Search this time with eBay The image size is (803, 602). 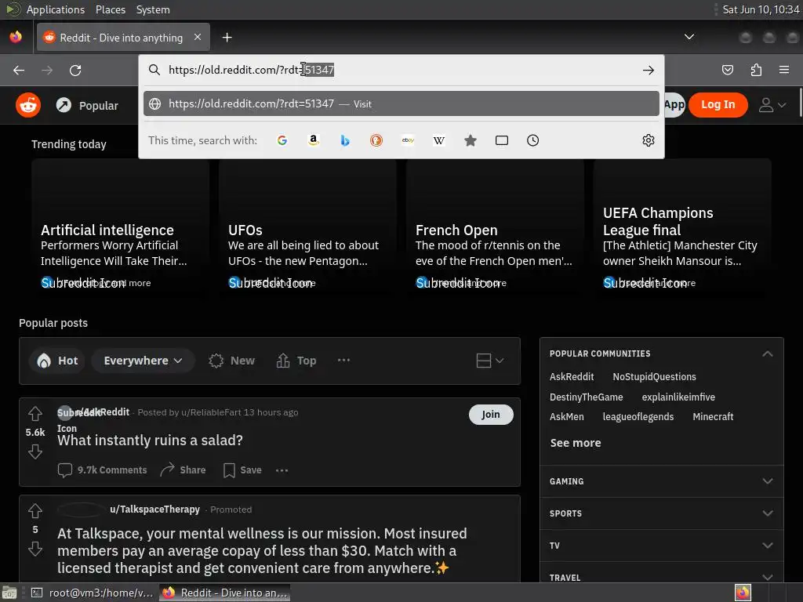(x=408, y=140)
